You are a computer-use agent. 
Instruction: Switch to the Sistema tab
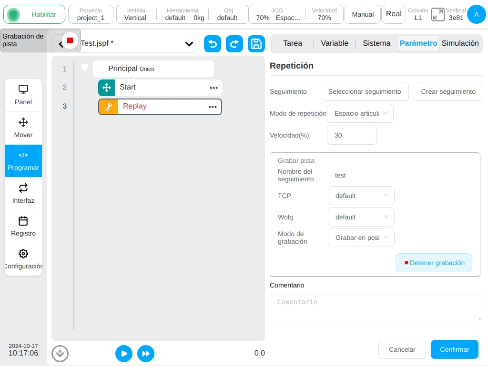[376, 43]
